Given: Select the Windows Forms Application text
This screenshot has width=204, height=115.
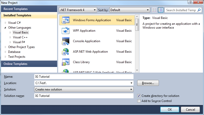Looking at the screenshot, I should pyautogui.click(x=92, y=20).
